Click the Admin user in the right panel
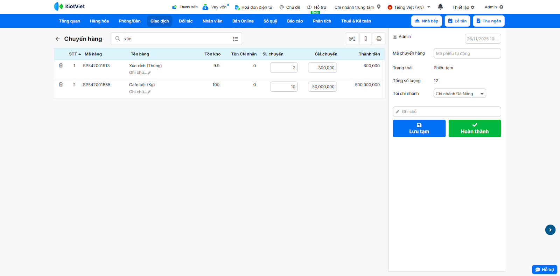 [402, 37]
